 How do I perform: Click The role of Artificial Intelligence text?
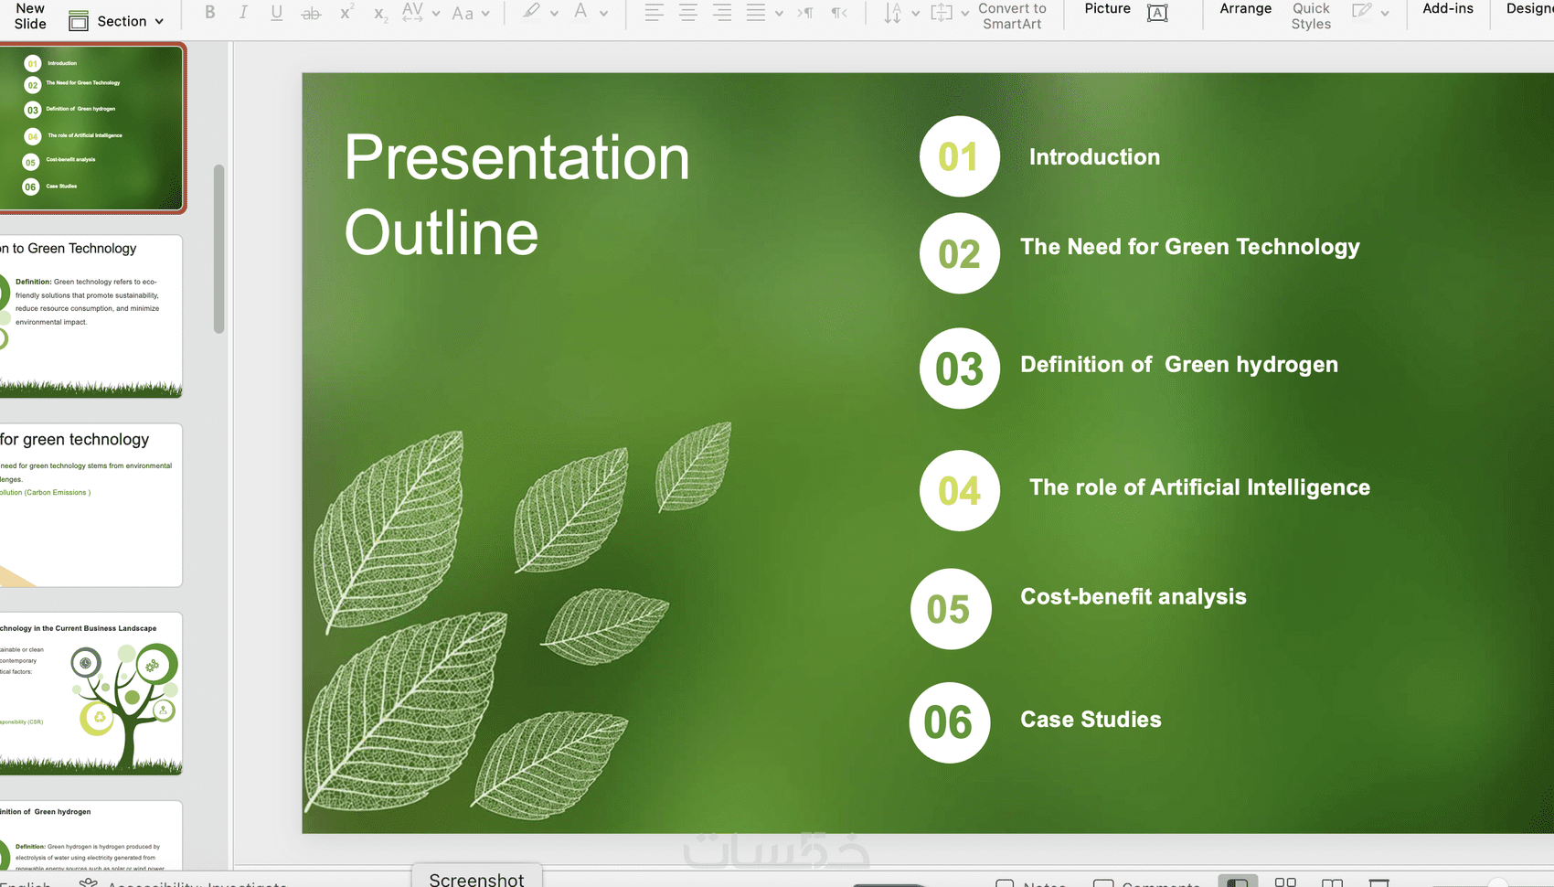1199,487
